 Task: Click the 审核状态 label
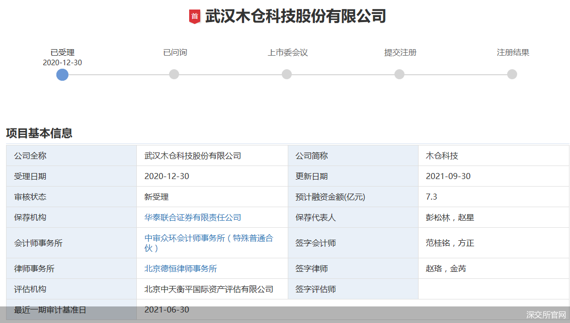coord(30,197)
